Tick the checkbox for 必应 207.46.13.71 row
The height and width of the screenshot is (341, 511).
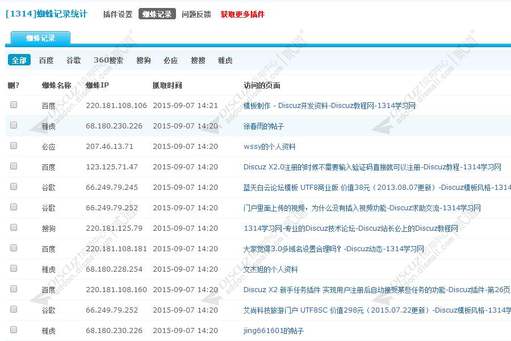[x=14, y=145]
